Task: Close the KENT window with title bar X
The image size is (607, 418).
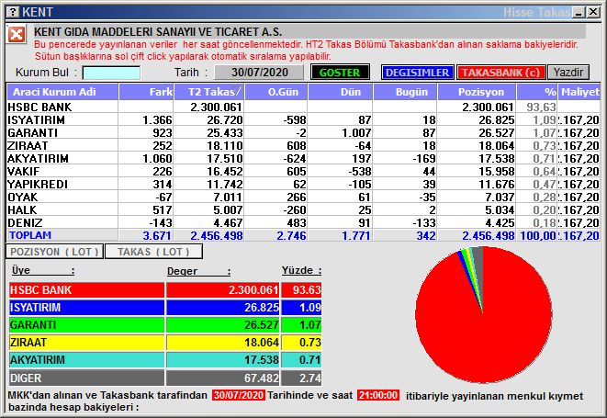Action: (x=592, y=12)
